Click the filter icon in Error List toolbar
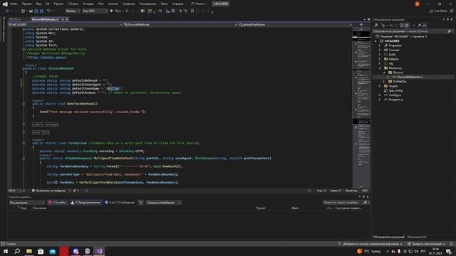Image resolution: width=456 pixels, height=256 pixels. (x=141, y=203)
